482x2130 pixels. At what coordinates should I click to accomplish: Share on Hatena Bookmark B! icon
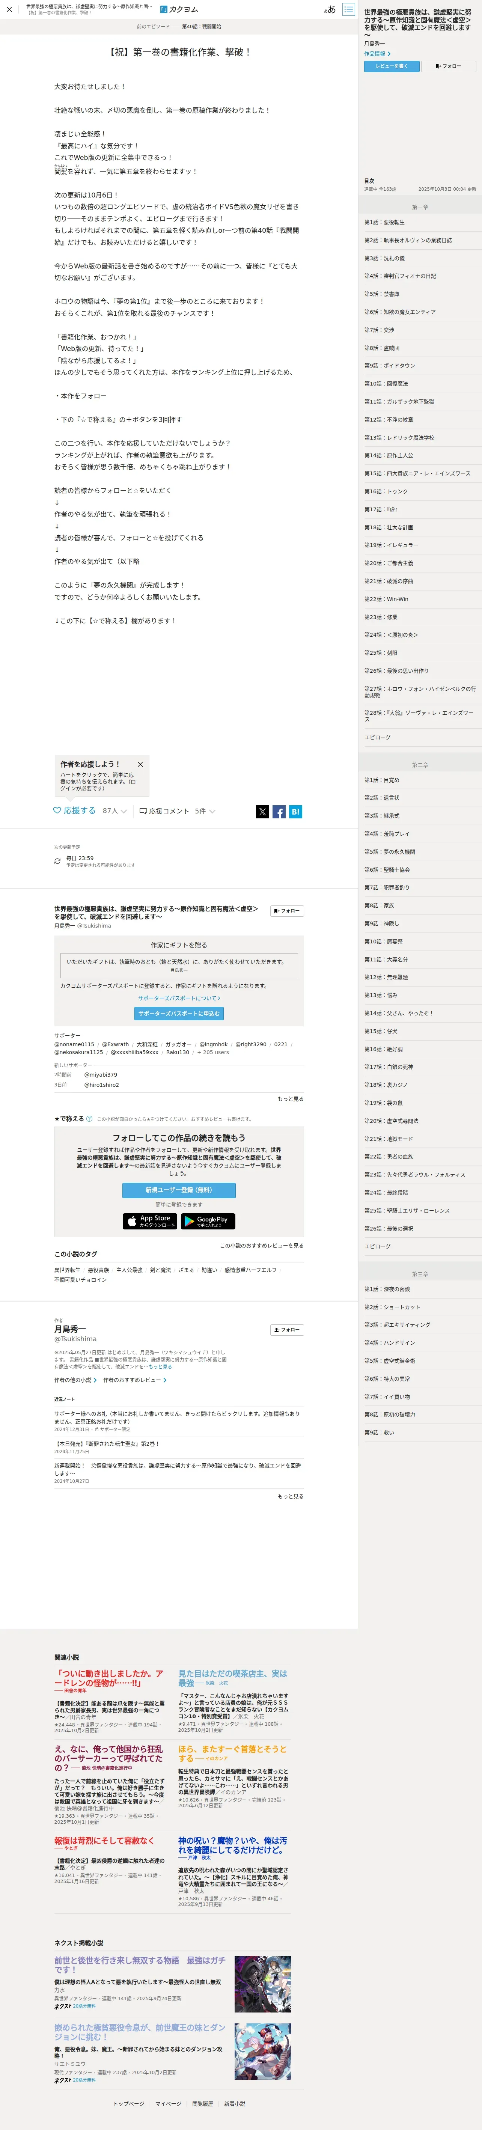295,811
